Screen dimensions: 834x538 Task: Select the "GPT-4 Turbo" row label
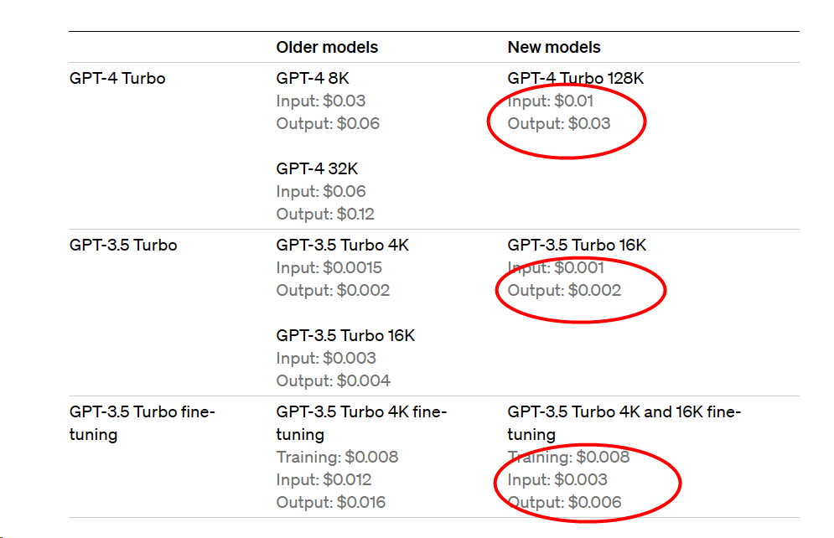click(117, 79)
